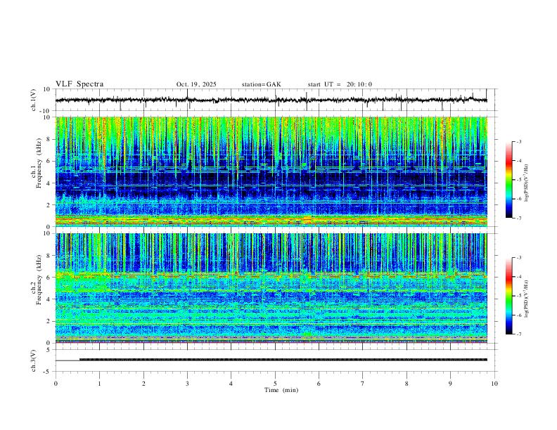This screenshot has height=430, width=557.
Task: Click the "2" kHz tick on the ch.1 spectrogram
Action: click(49, 204)
